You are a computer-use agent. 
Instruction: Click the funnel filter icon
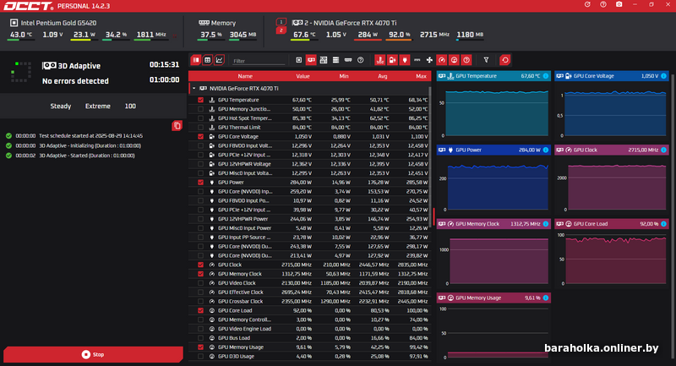point(486,60)
